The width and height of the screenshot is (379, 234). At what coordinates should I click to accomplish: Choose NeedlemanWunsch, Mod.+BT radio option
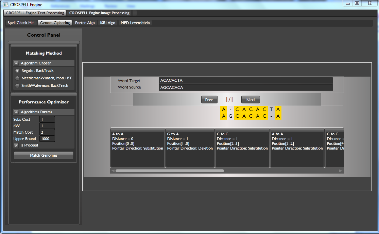pos(17,78)
